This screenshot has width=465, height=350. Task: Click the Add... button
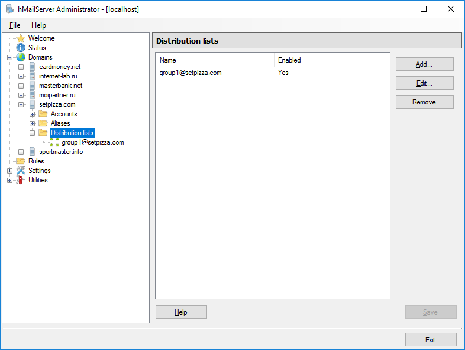pos(424,64)
